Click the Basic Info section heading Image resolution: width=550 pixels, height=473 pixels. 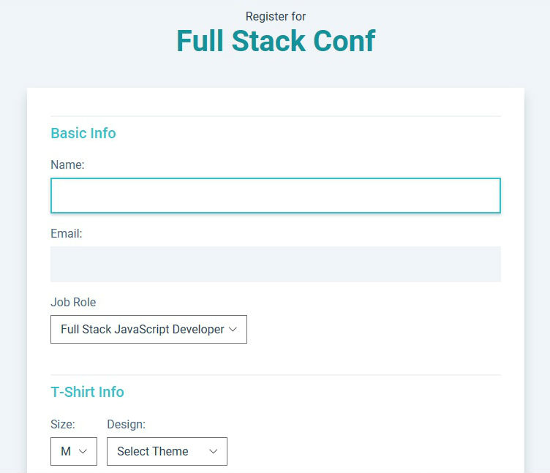pos(83,133)
